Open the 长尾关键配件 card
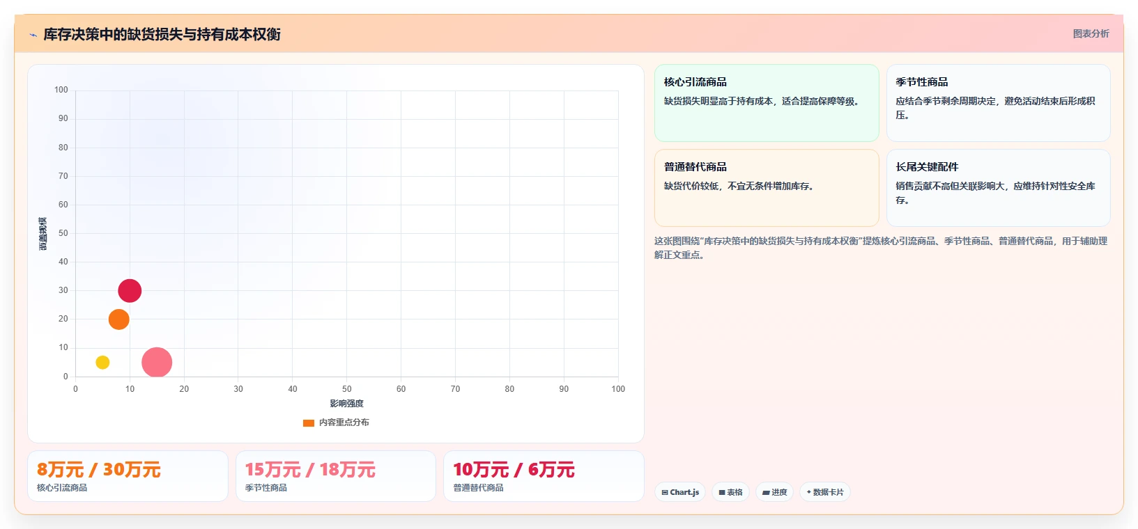 (998, 188)
